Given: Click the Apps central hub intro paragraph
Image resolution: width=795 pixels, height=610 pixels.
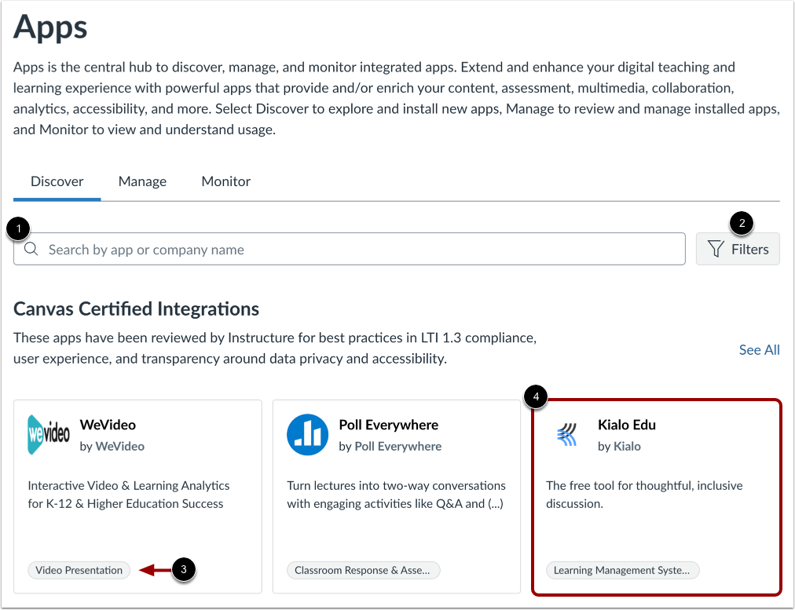Looking at the screenshot, I should pyautogui.click(x=397, y=98).
